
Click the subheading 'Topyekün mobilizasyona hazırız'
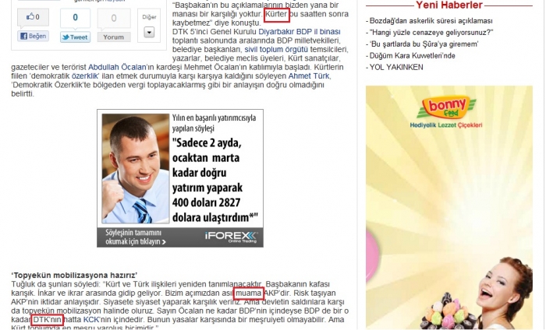coord(74,276)
